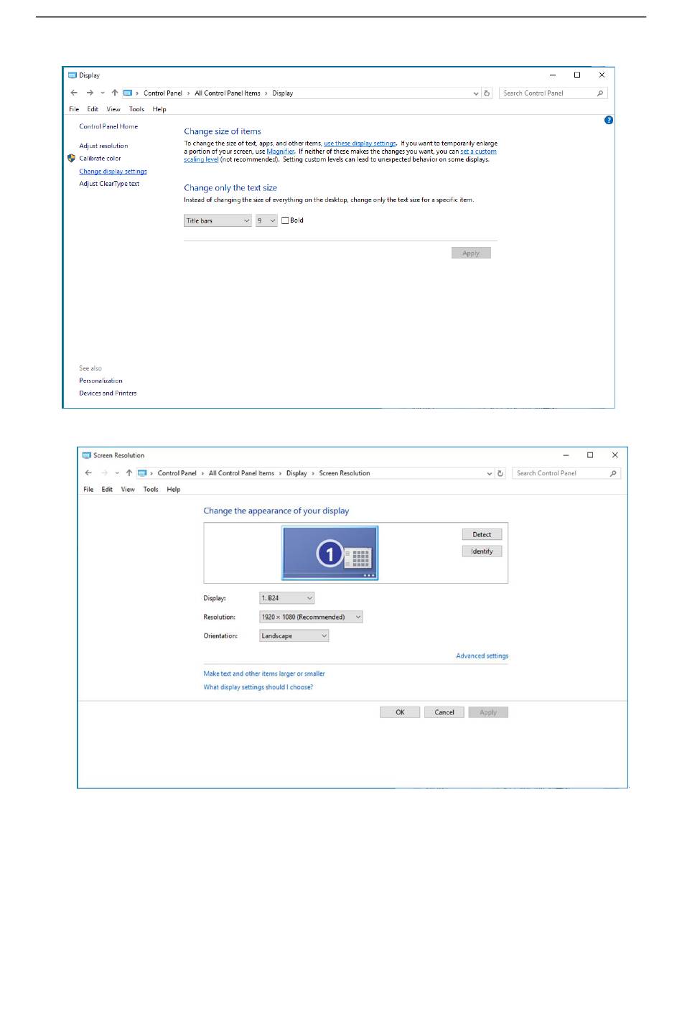Click Apply in Screen Resolution window

[x=488, y=712]
